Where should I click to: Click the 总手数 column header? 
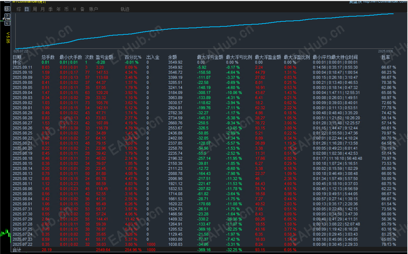point(48,57)
